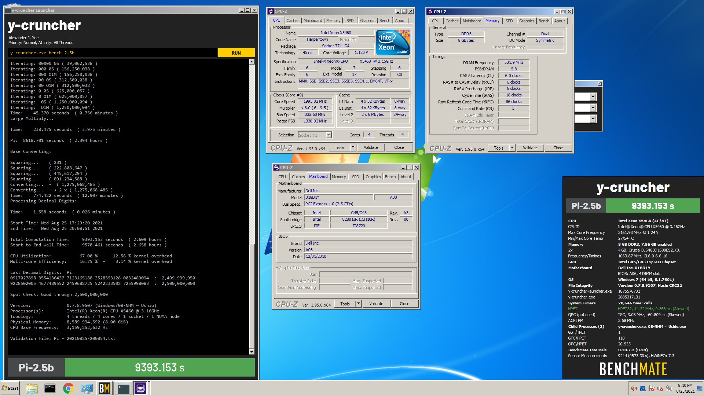Click the CPU-Z title icon in the Memory window
This screenshot has height=396, width=704.
(430, 12)
